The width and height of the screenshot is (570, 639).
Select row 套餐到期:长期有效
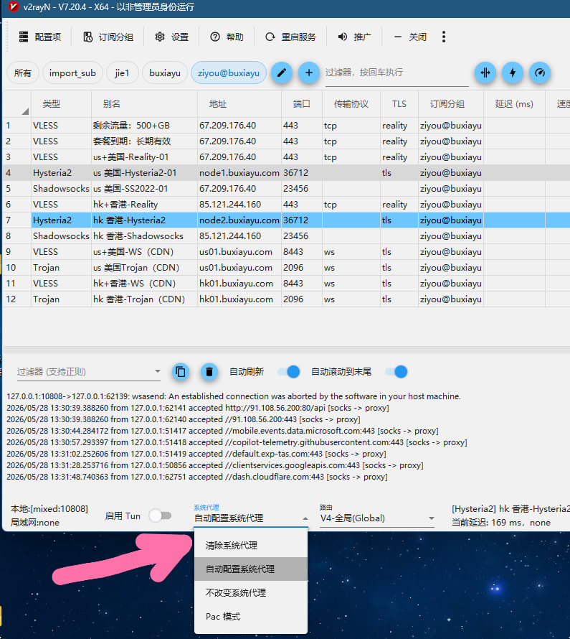(286, 141)
